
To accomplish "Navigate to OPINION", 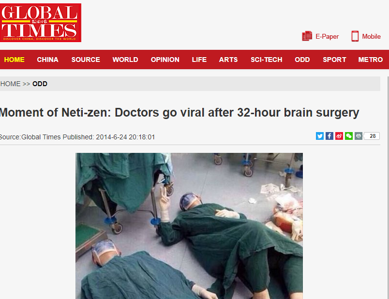I will pyautogui.click(x=165, y=60).
